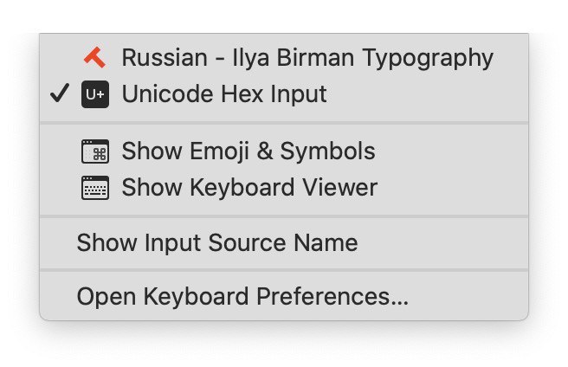Click the "Russian" word in the first entry

pyautogui.click(x=165, y=58)
